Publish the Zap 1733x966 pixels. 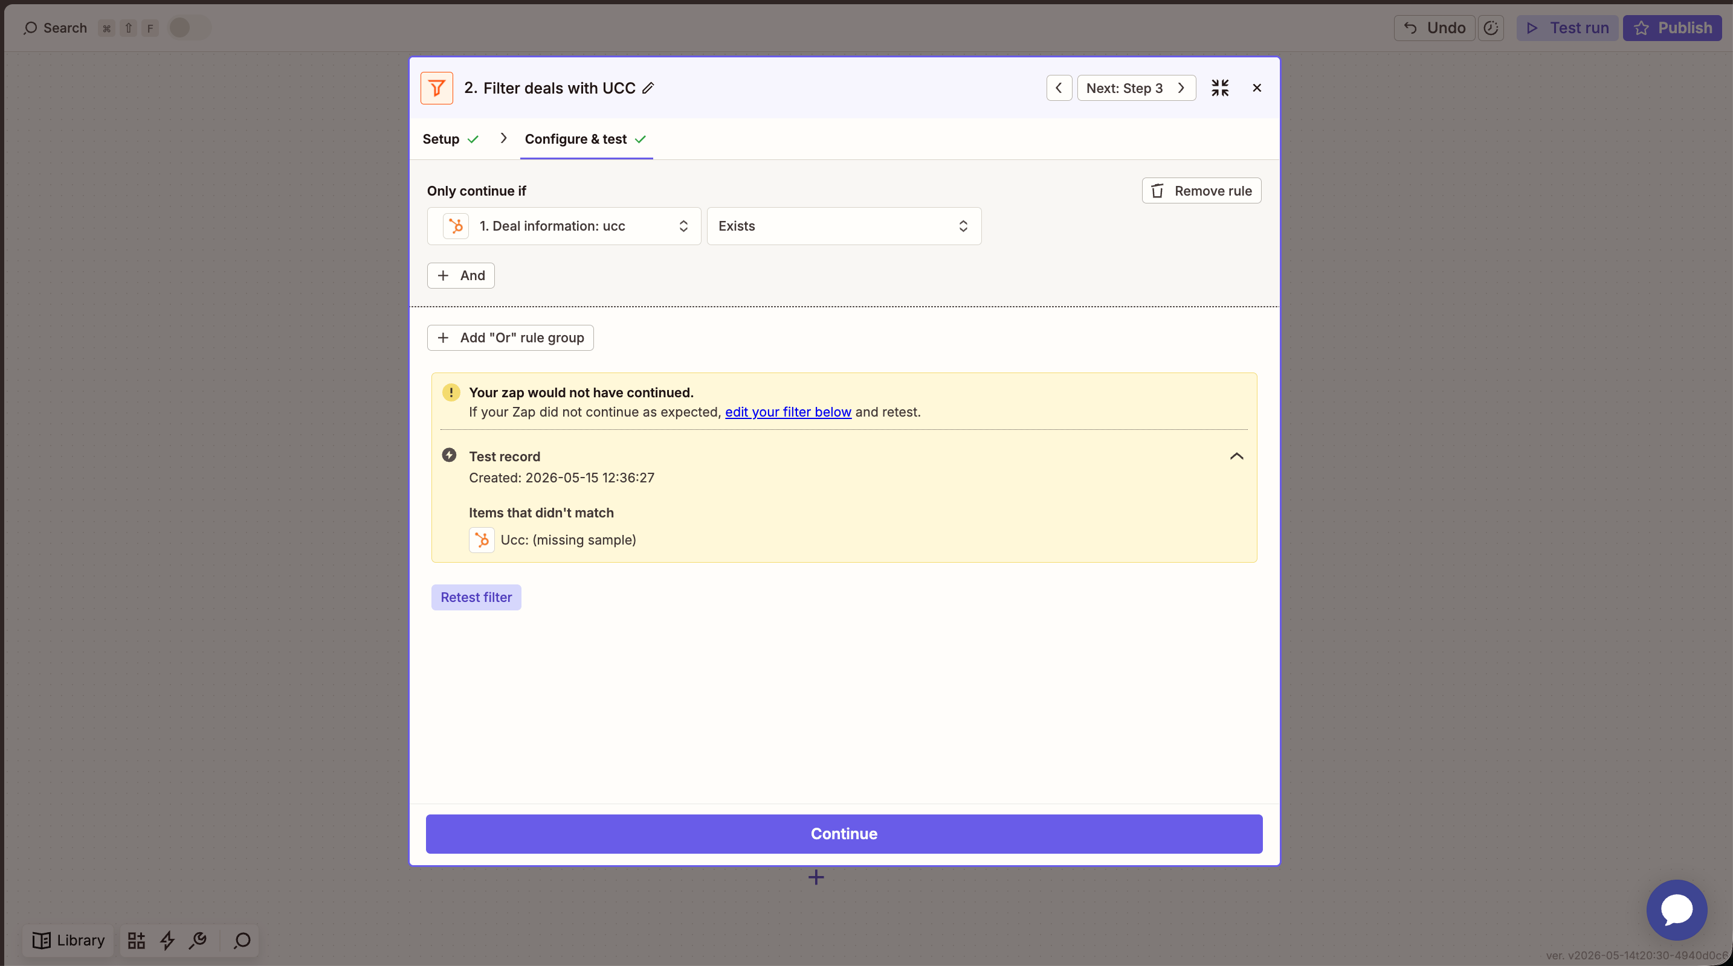(1672, 28)
